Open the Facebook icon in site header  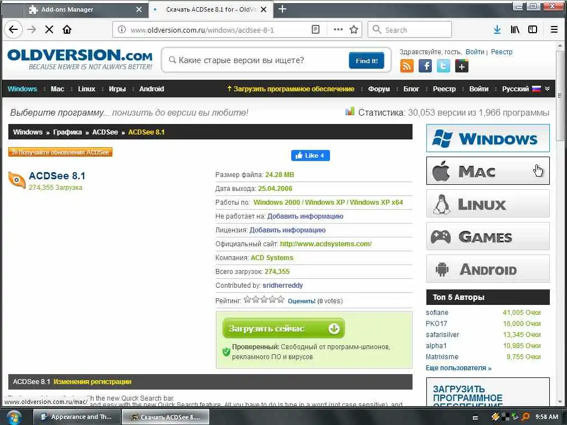click(425, 66)
